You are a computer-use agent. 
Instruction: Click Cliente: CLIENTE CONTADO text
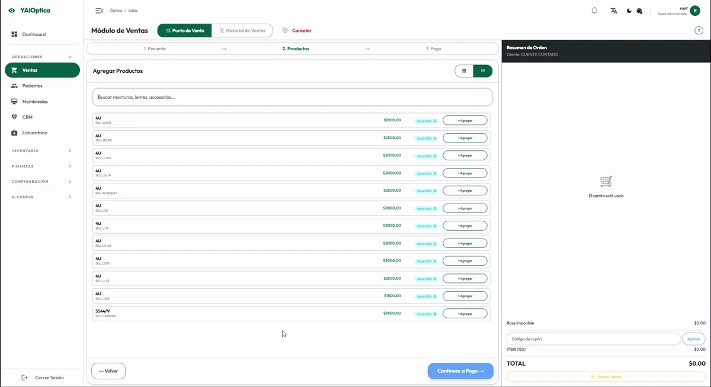[532, 54]
